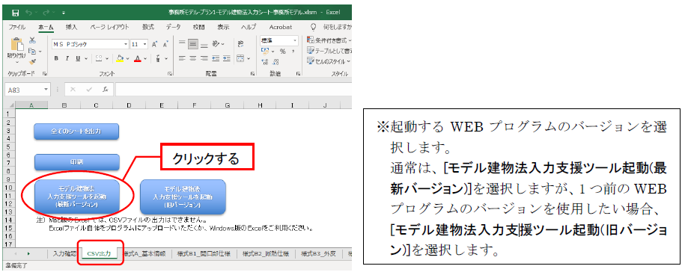Open 条件付き書式 conditional formatting
This screenshot has width=685, height=272.
pos(329,40)
